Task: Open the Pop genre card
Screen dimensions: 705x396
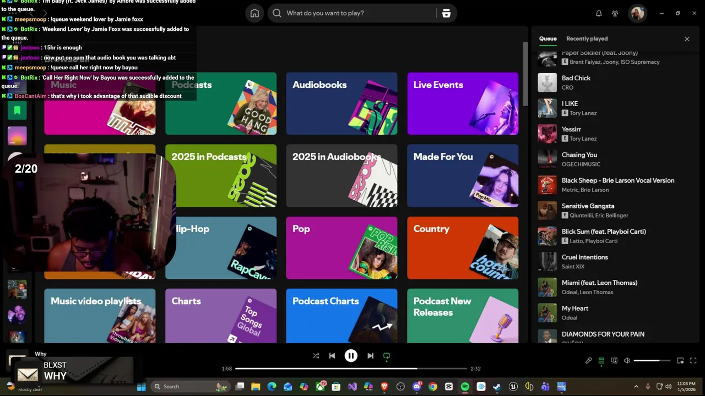Action: pos(341,248)
